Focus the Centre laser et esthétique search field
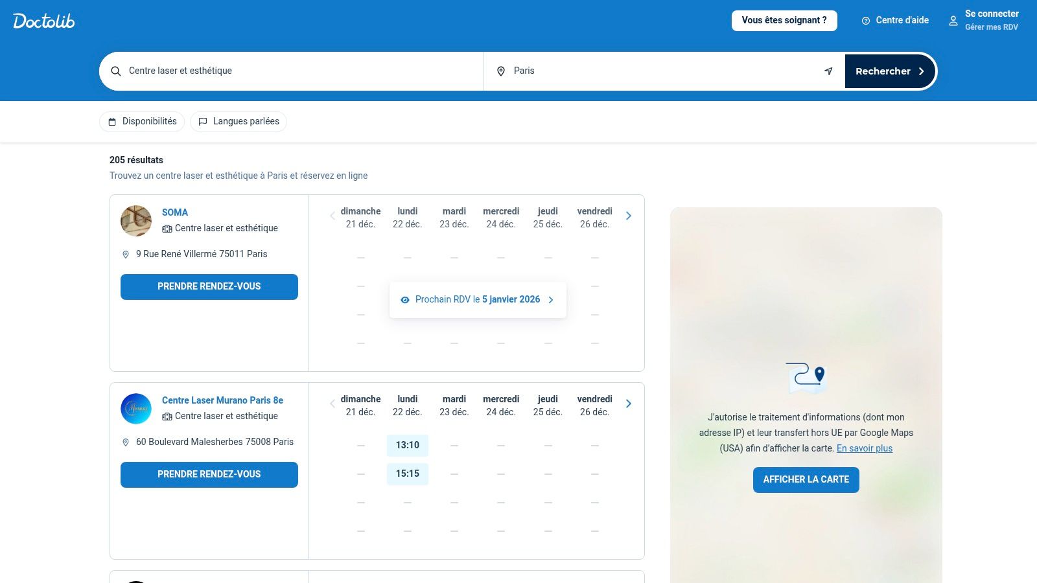 292,71
